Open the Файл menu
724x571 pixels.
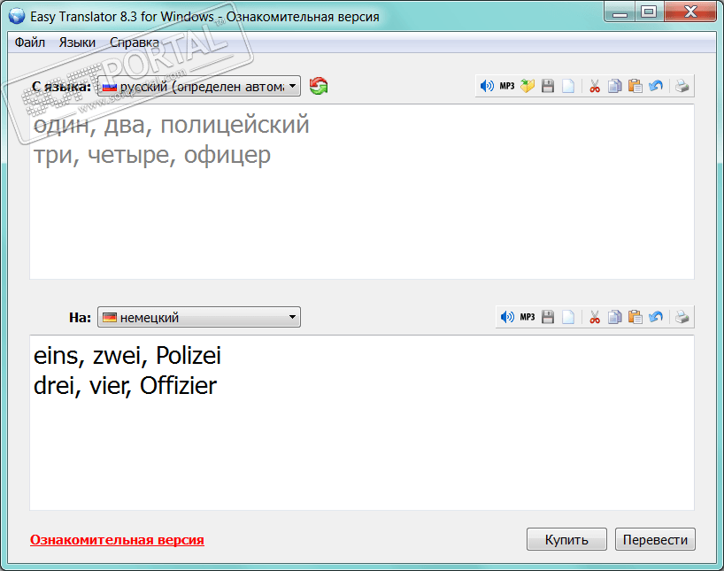[x=30, y=42]
